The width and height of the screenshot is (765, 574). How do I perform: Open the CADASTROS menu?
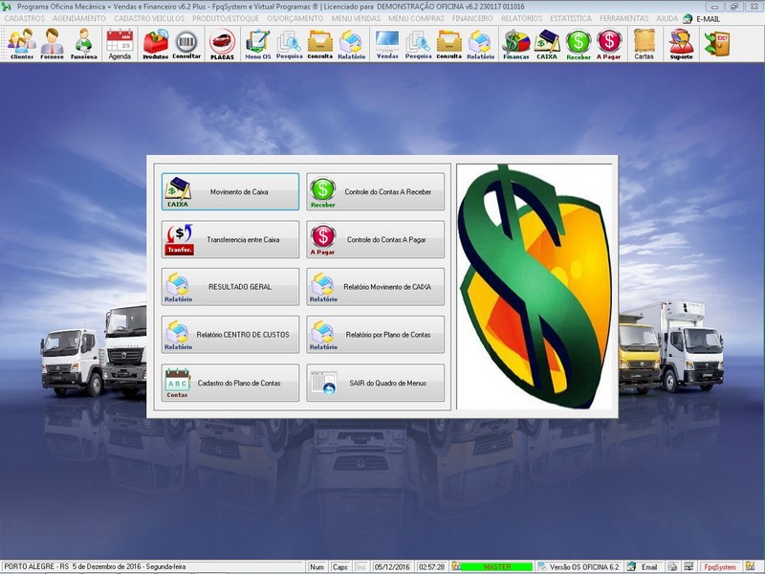(25, 18)
